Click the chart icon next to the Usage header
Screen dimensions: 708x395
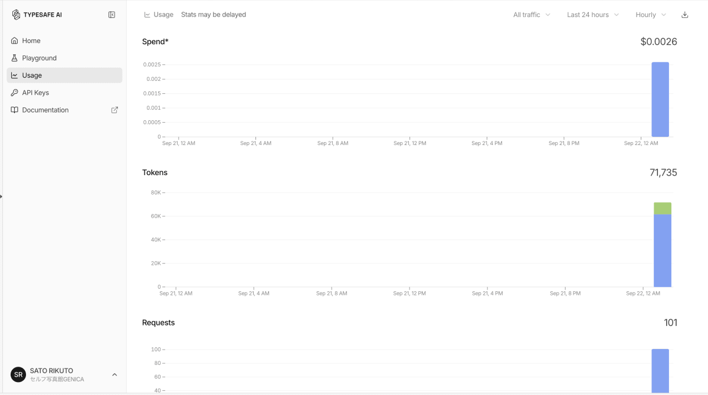[x=147, y=15]
